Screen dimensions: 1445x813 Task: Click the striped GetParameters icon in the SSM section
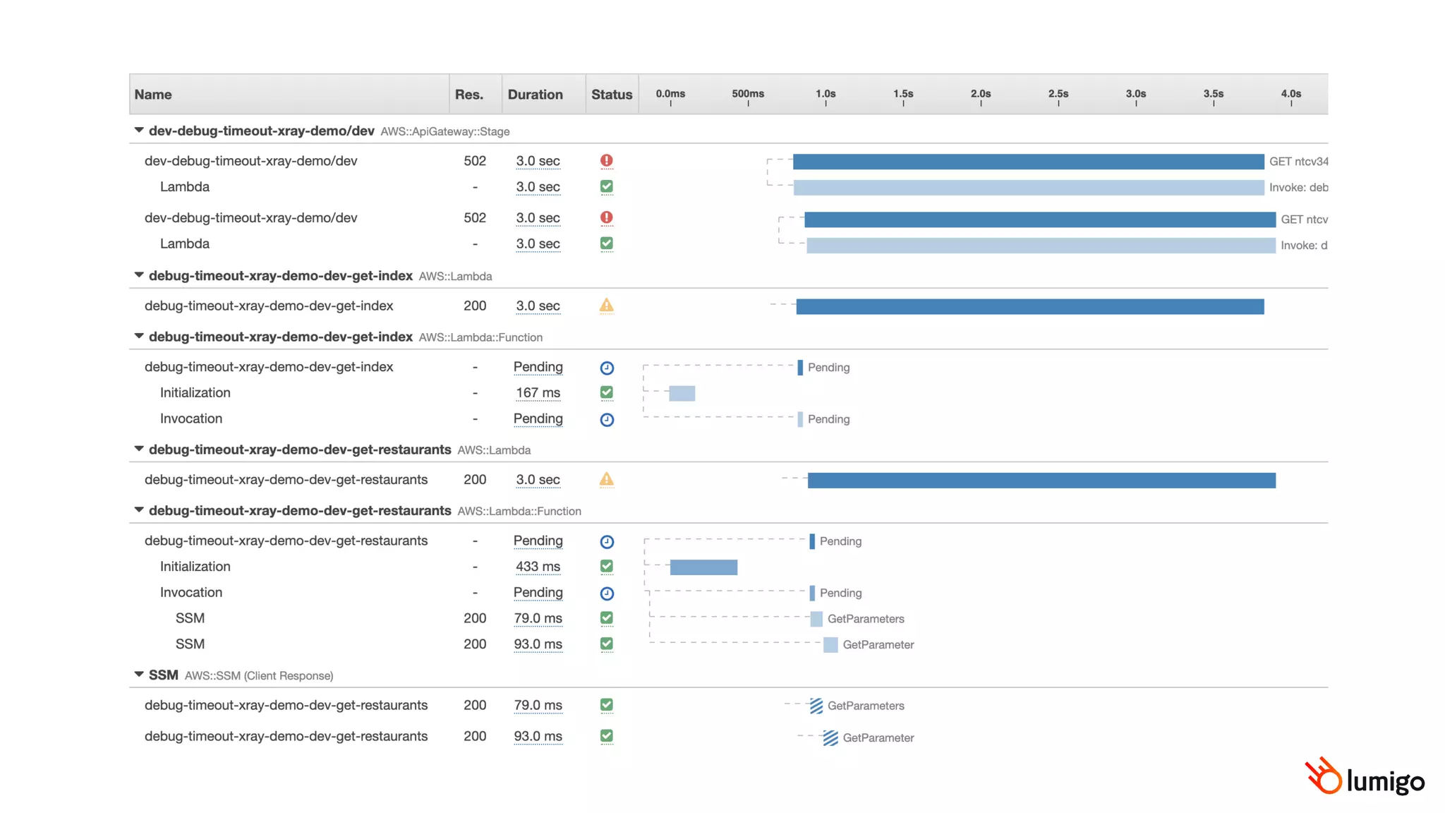[x=816, y=706]
